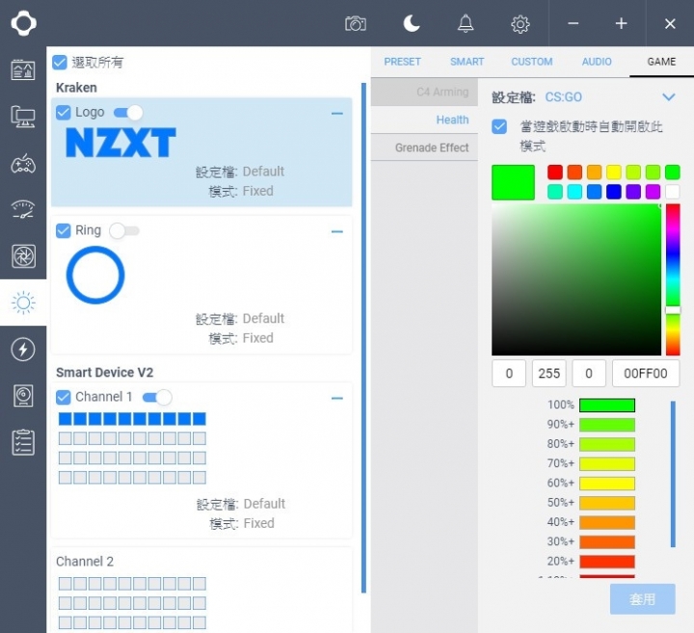Switch to the PRESET tab
Screen dimensions: 694x633
coord(402,62)
